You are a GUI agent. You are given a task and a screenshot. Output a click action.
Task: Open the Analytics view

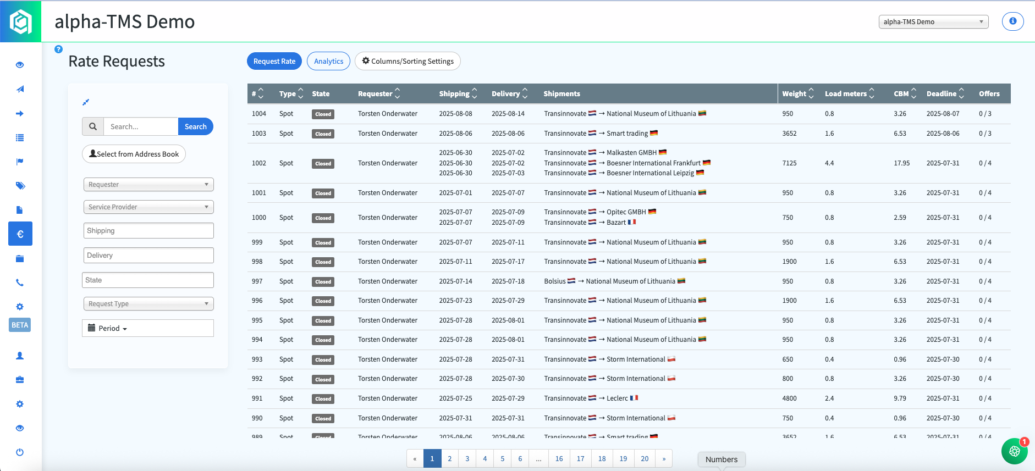click(328, 61)
